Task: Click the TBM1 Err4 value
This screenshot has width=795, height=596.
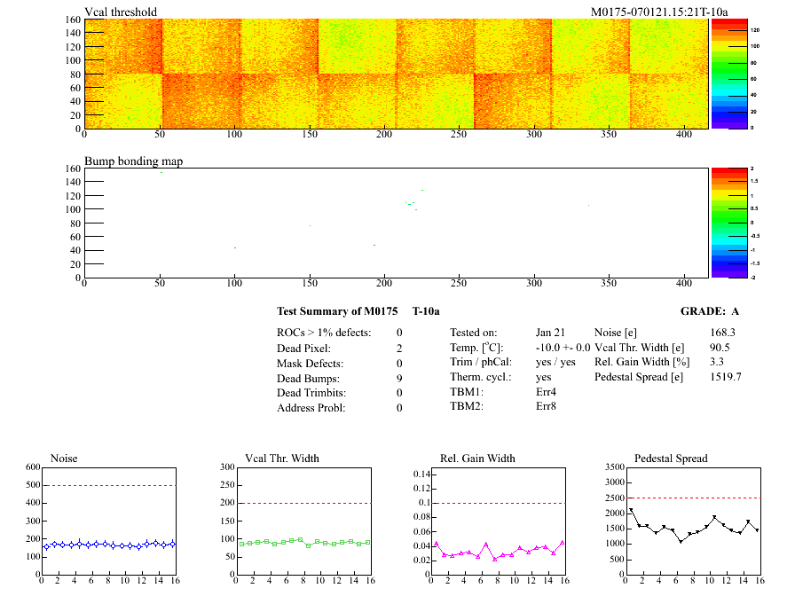Action: point(546,392)
